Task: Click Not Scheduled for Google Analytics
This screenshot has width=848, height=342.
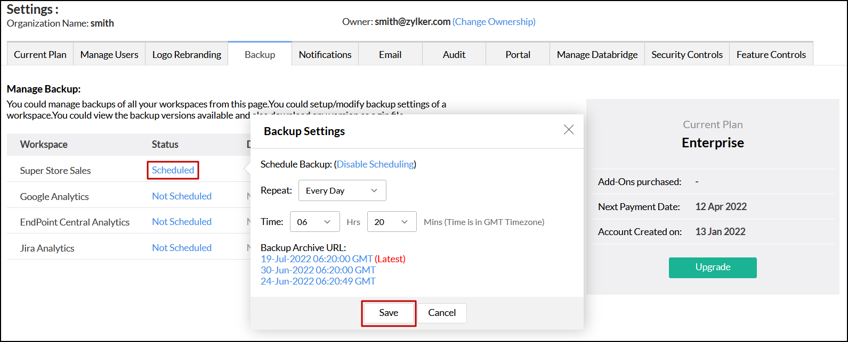Action: 182,196
